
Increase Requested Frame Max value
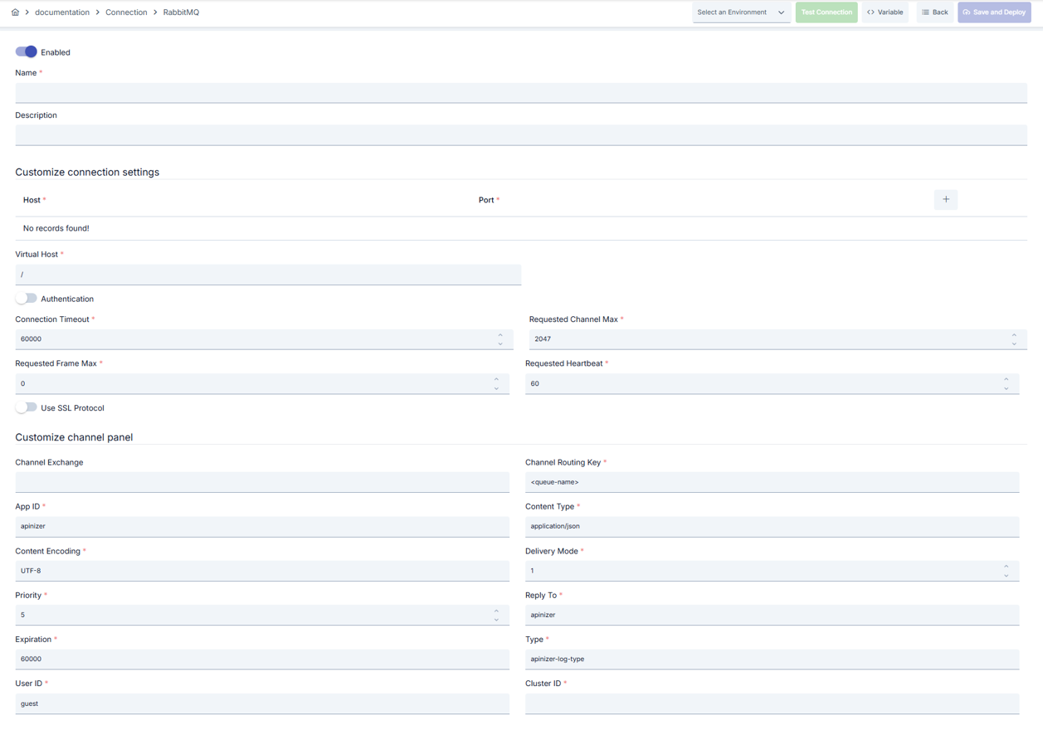[496, 379]
